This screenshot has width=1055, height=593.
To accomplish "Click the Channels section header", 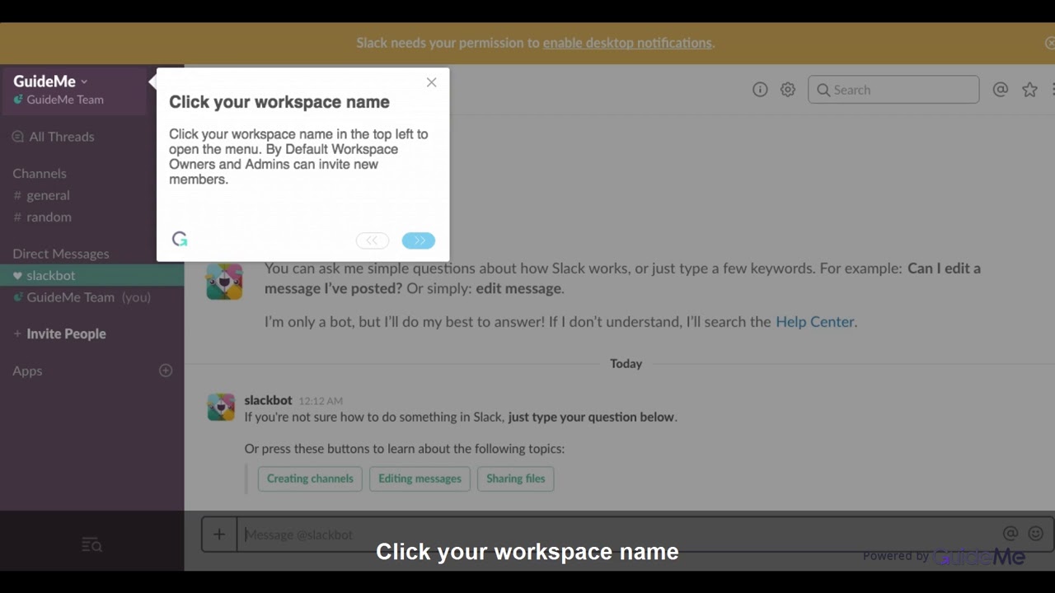I will click(40, 173).
